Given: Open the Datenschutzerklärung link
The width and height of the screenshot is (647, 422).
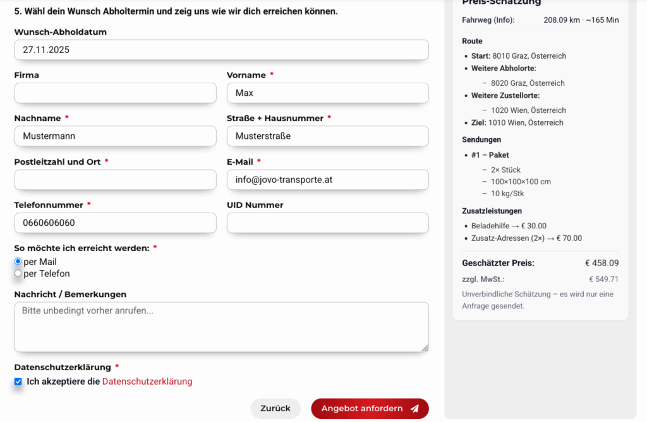Looking at the screenshot, I should (x=147, y=382).
